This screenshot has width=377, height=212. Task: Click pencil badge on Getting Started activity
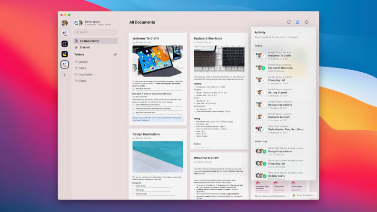click(263, 93)
